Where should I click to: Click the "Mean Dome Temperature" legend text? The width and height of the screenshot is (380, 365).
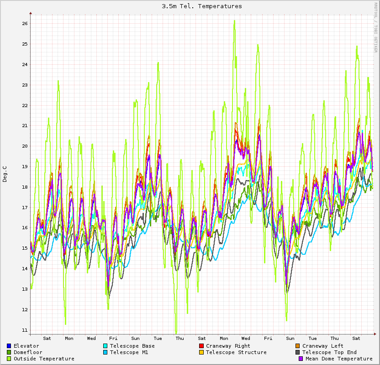[339, 359]
